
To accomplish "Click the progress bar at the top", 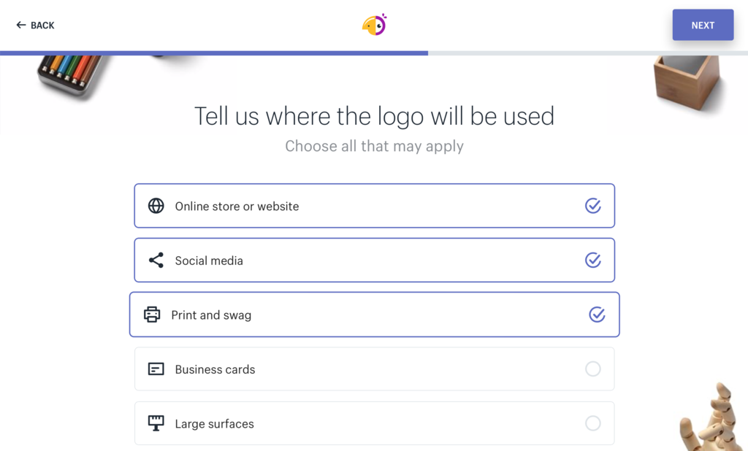I will coord(374,53).
